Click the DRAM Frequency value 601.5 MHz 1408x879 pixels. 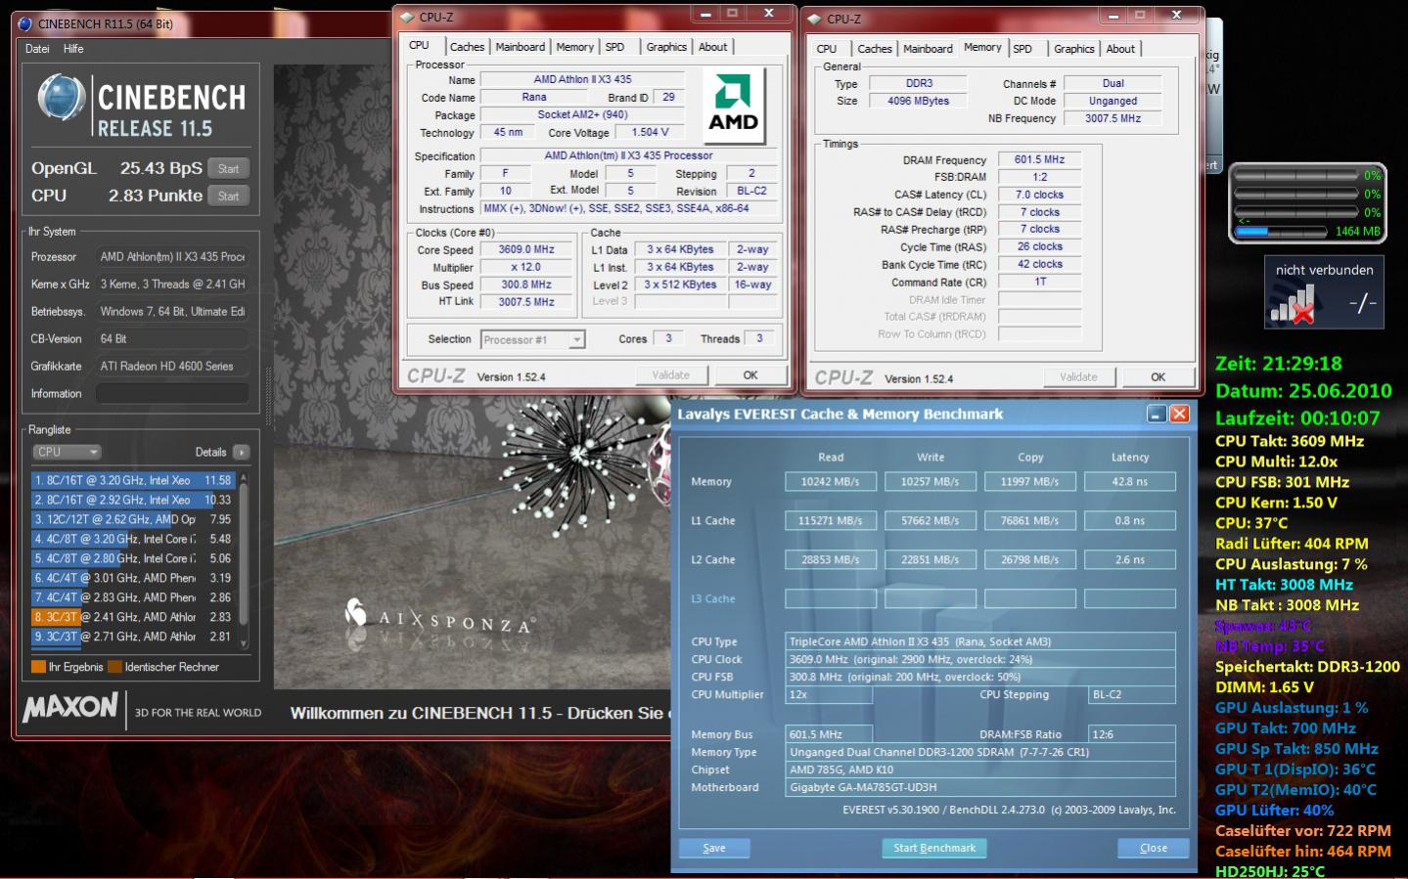pos(1039,159)
